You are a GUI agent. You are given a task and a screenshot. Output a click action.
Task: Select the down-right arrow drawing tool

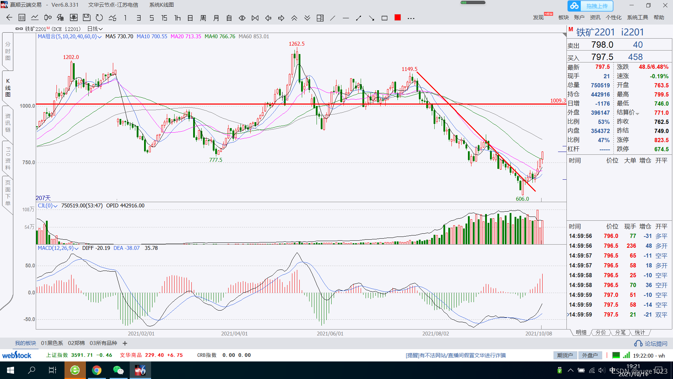pos(372,18)
